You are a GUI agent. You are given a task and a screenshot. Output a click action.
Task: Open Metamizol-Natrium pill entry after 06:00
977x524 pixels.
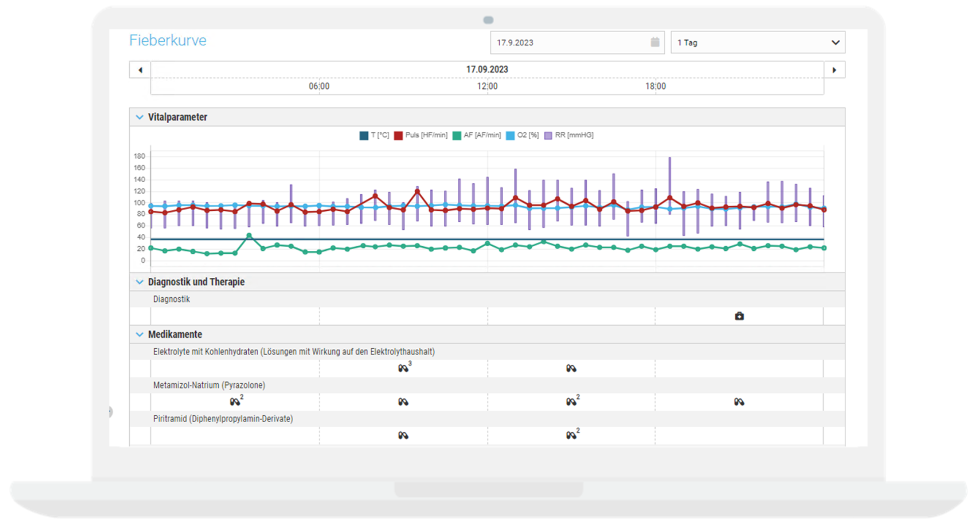point(403,402)
